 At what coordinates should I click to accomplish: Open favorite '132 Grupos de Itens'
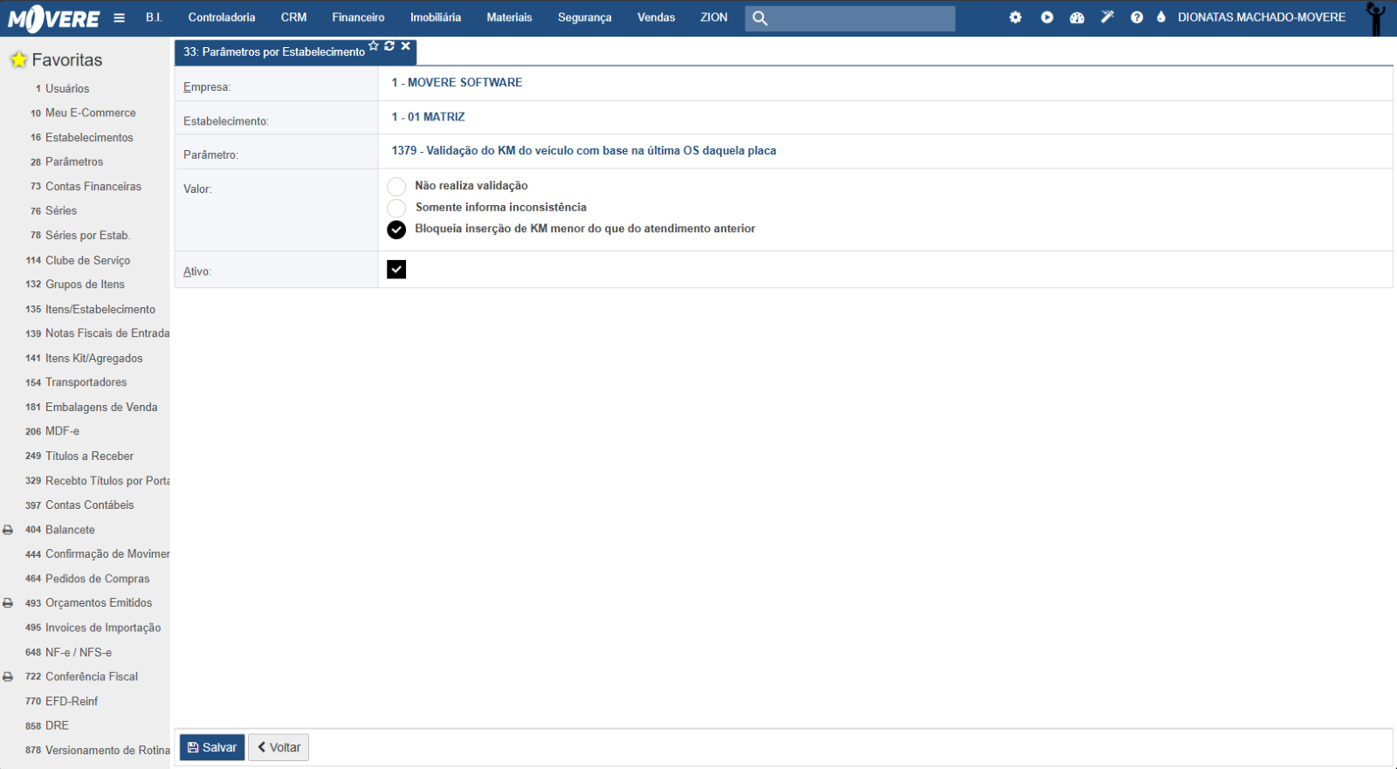click(x=75, y=285)
